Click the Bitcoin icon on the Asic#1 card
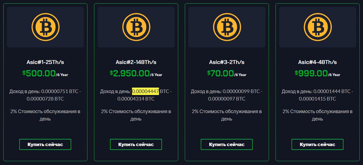Screen dimensions: 363x165 pos(45,27)
